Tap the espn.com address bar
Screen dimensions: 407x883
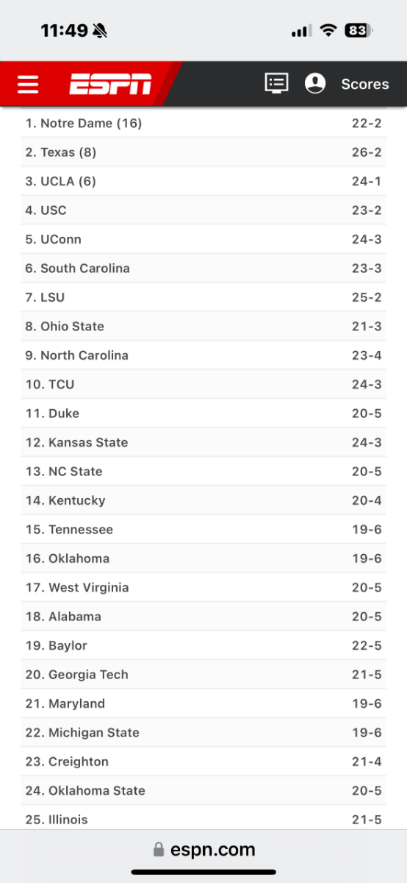pos(203,850)
